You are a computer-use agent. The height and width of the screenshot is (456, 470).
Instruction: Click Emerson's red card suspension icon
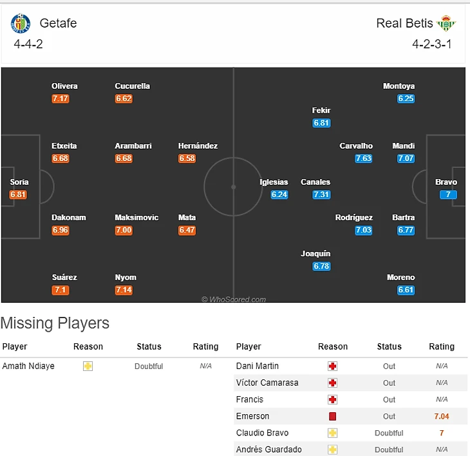click(x=332, y=416)
